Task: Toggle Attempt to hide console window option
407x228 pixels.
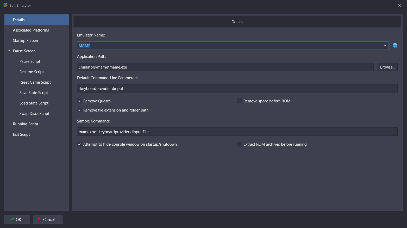Action: 79,144
